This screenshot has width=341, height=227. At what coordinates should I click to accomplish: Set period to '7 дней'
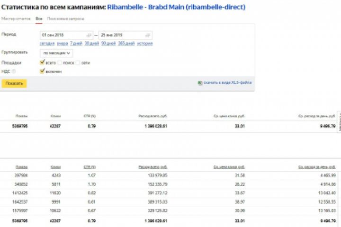[x=76, y=44]
